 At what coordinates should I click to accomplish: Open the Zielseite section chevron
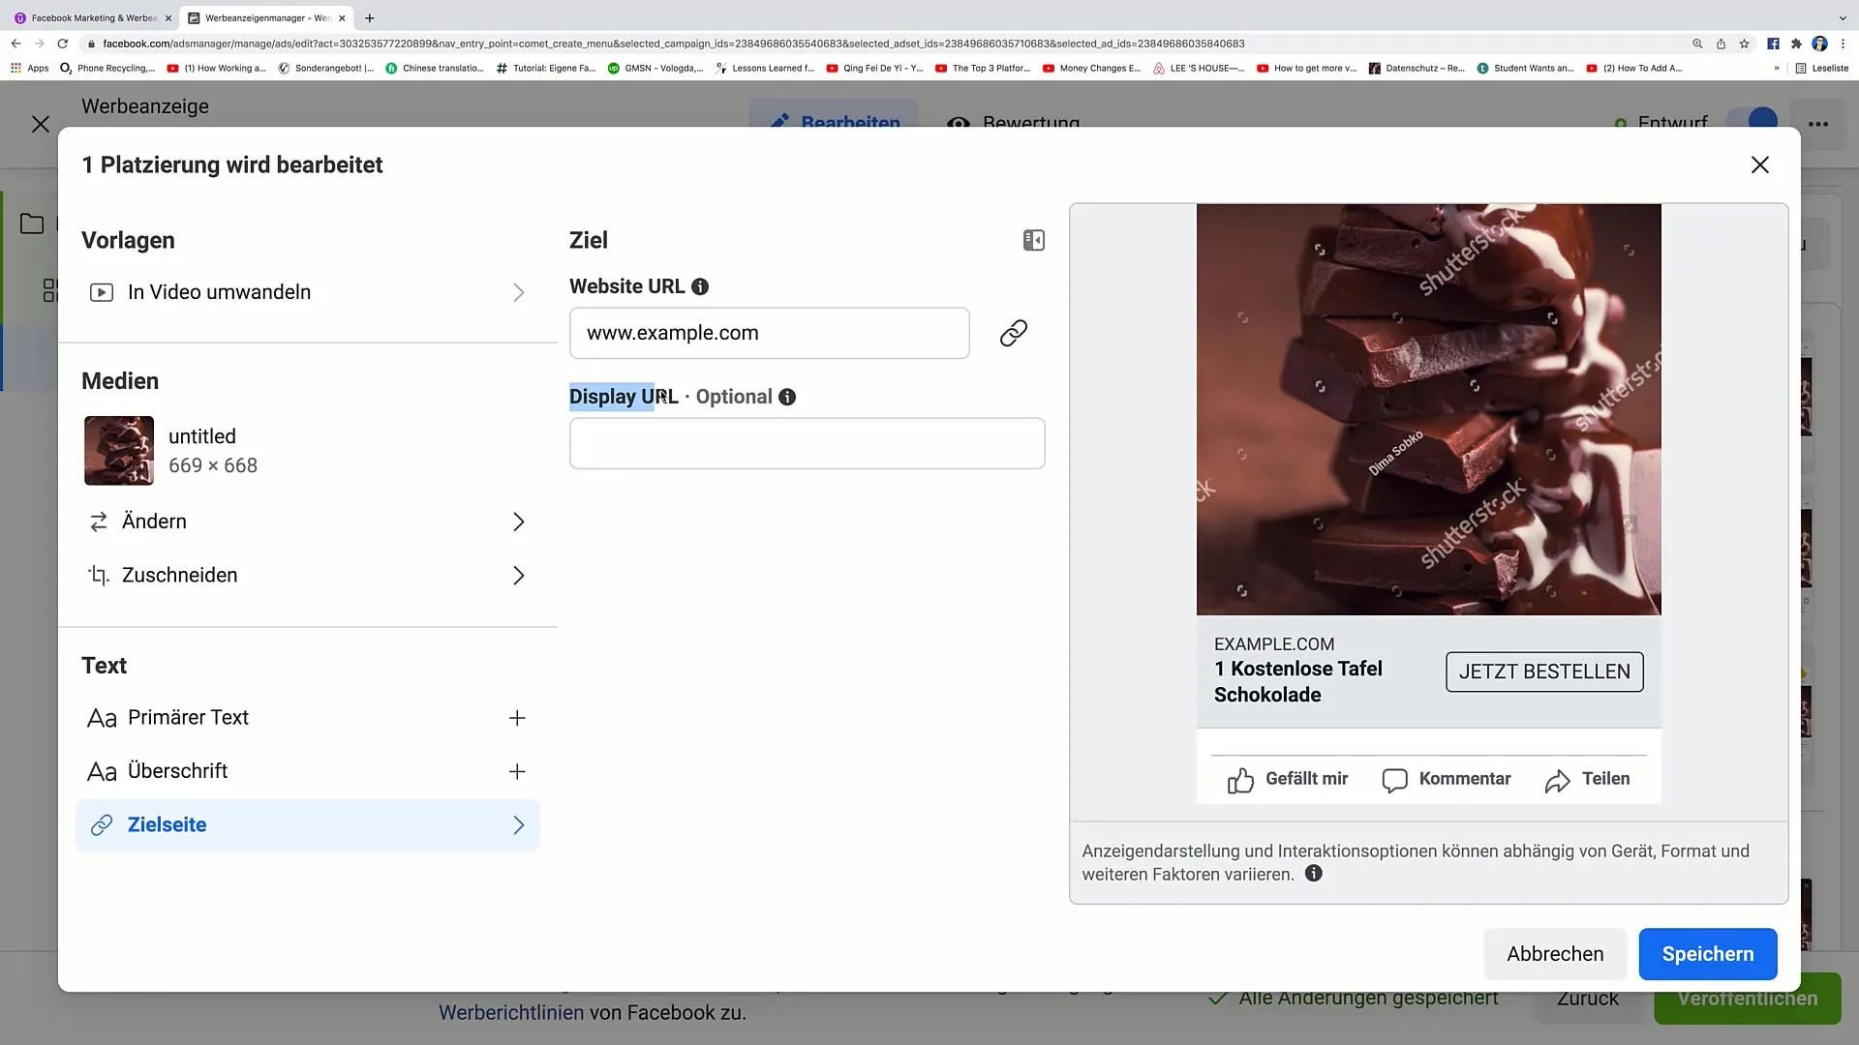[x=518, y=825]
